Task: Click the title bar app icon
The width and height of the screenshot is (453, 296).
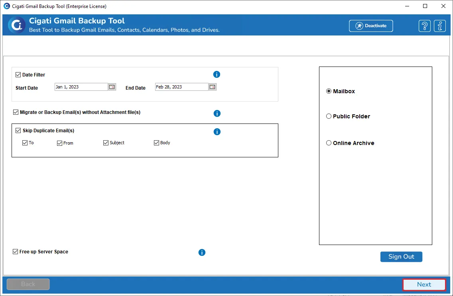Action: (x=6, y=6)
